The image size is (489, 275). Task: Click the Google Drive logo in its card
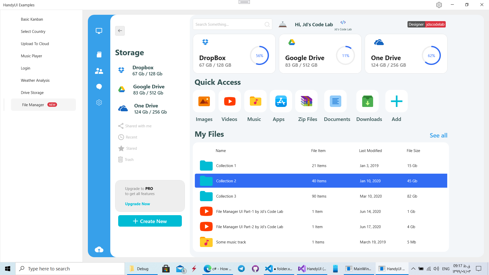pos(292,42)
